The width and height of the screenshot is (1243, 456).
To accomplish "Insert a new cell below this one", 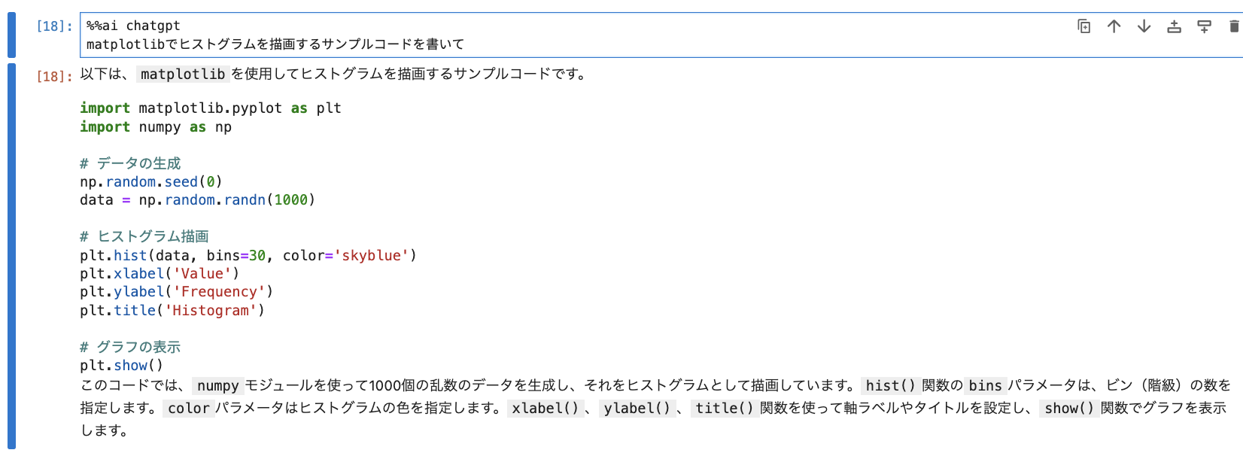I will 1205,26.
